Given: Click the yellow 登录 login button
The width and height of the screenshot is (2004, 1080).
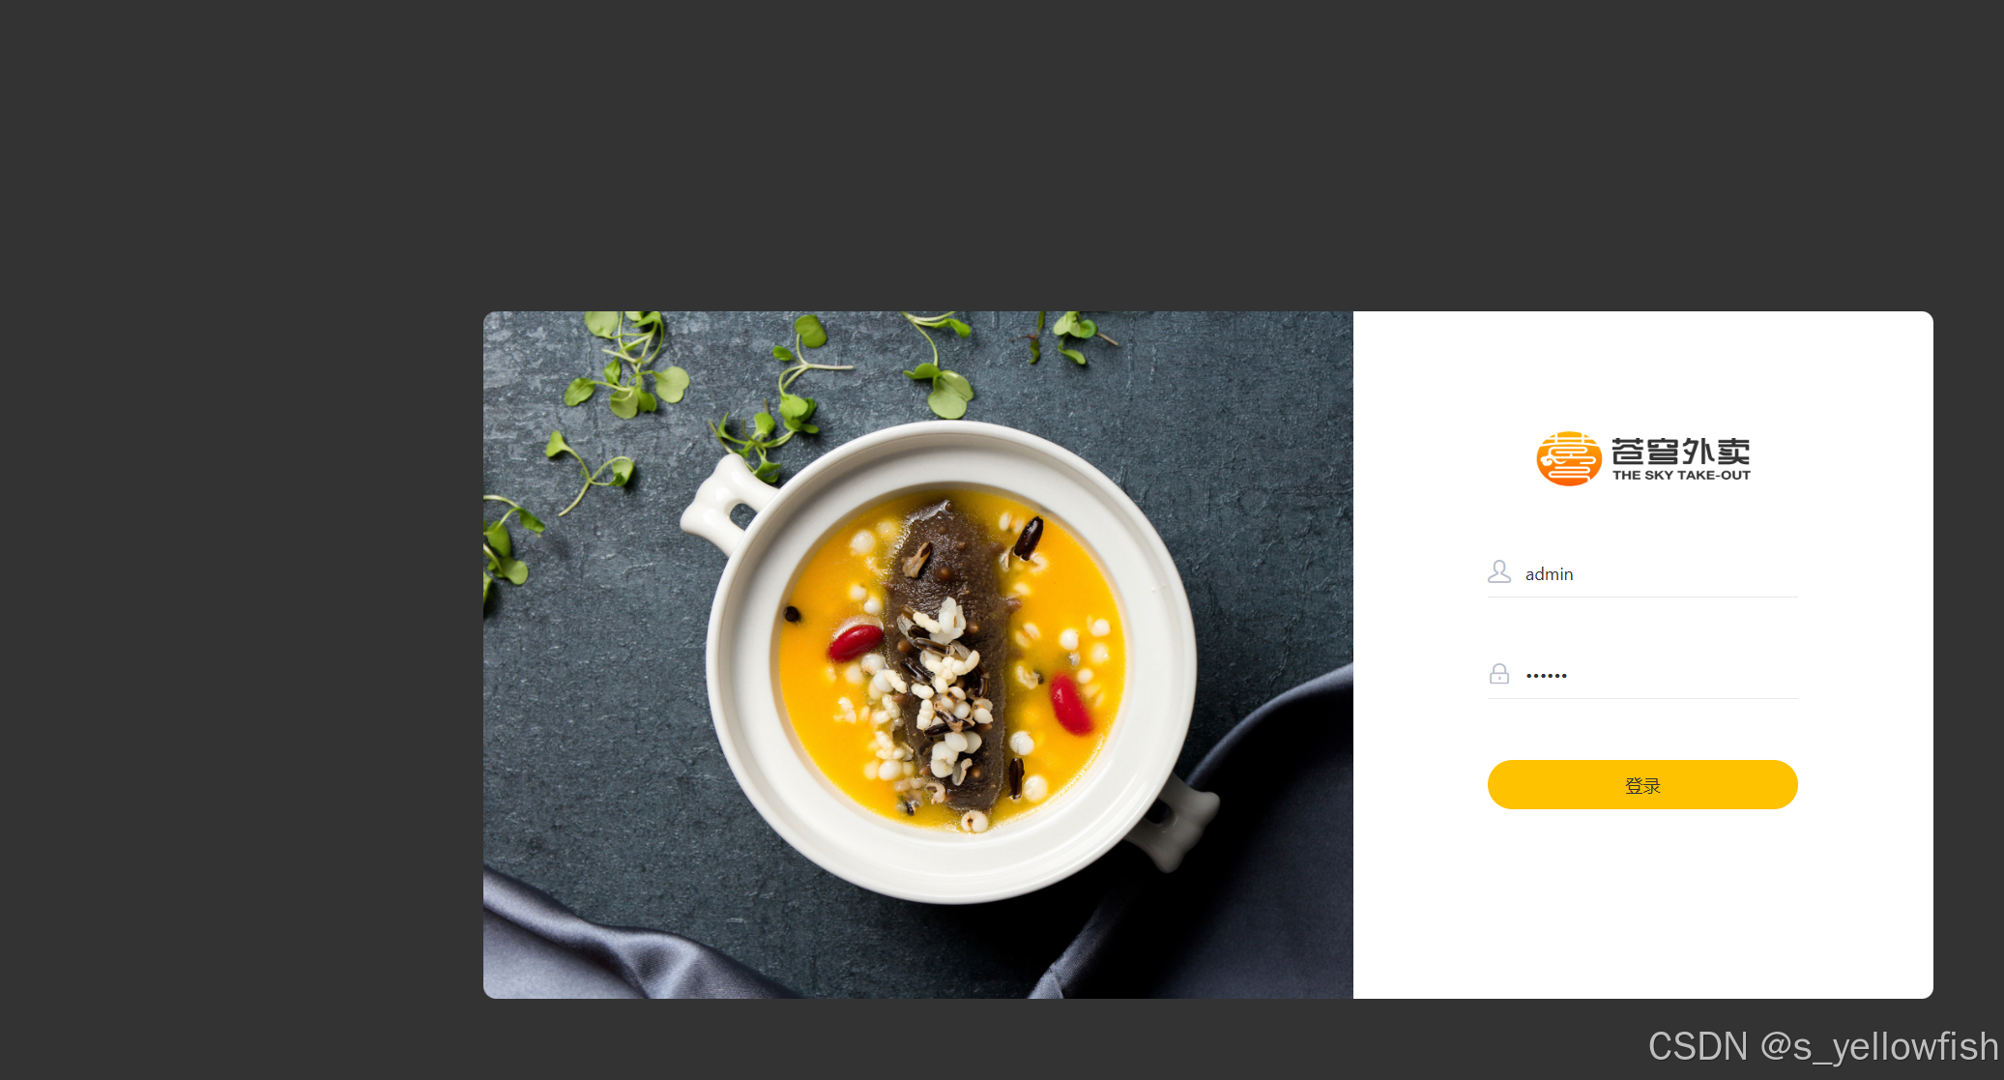Looking at the screenshot, I should 1642,785.
